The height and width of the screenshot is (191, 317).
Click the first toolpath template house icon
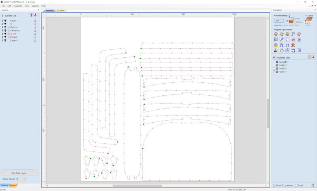pos(276,45)
